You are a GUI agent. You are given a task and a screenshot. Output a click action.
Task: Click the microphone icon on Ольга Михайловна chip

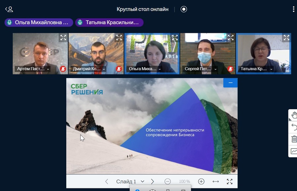pyautogui.click(x=9, y=22)
